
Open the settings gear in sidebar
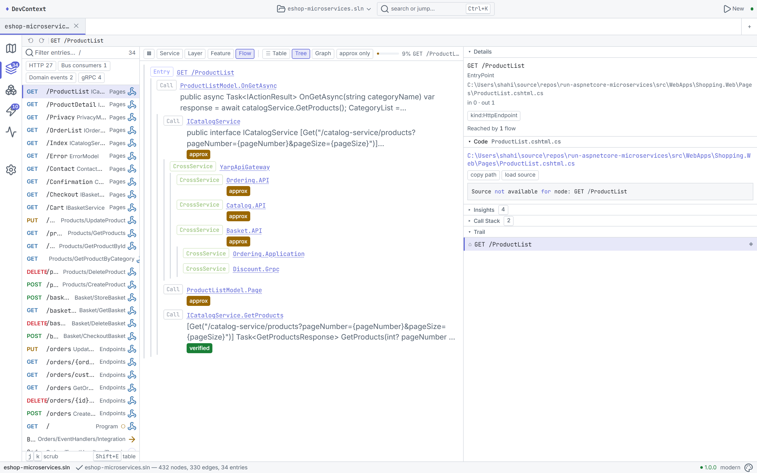[11, 170]
